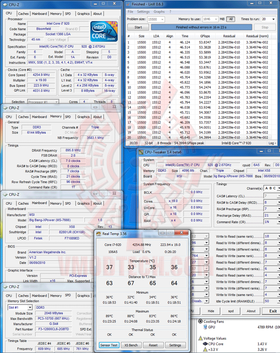The width and height of the screenshot is (280, 353).
Task: Click the +3.3 V voltage icon
Action: (x=205, y=350)
